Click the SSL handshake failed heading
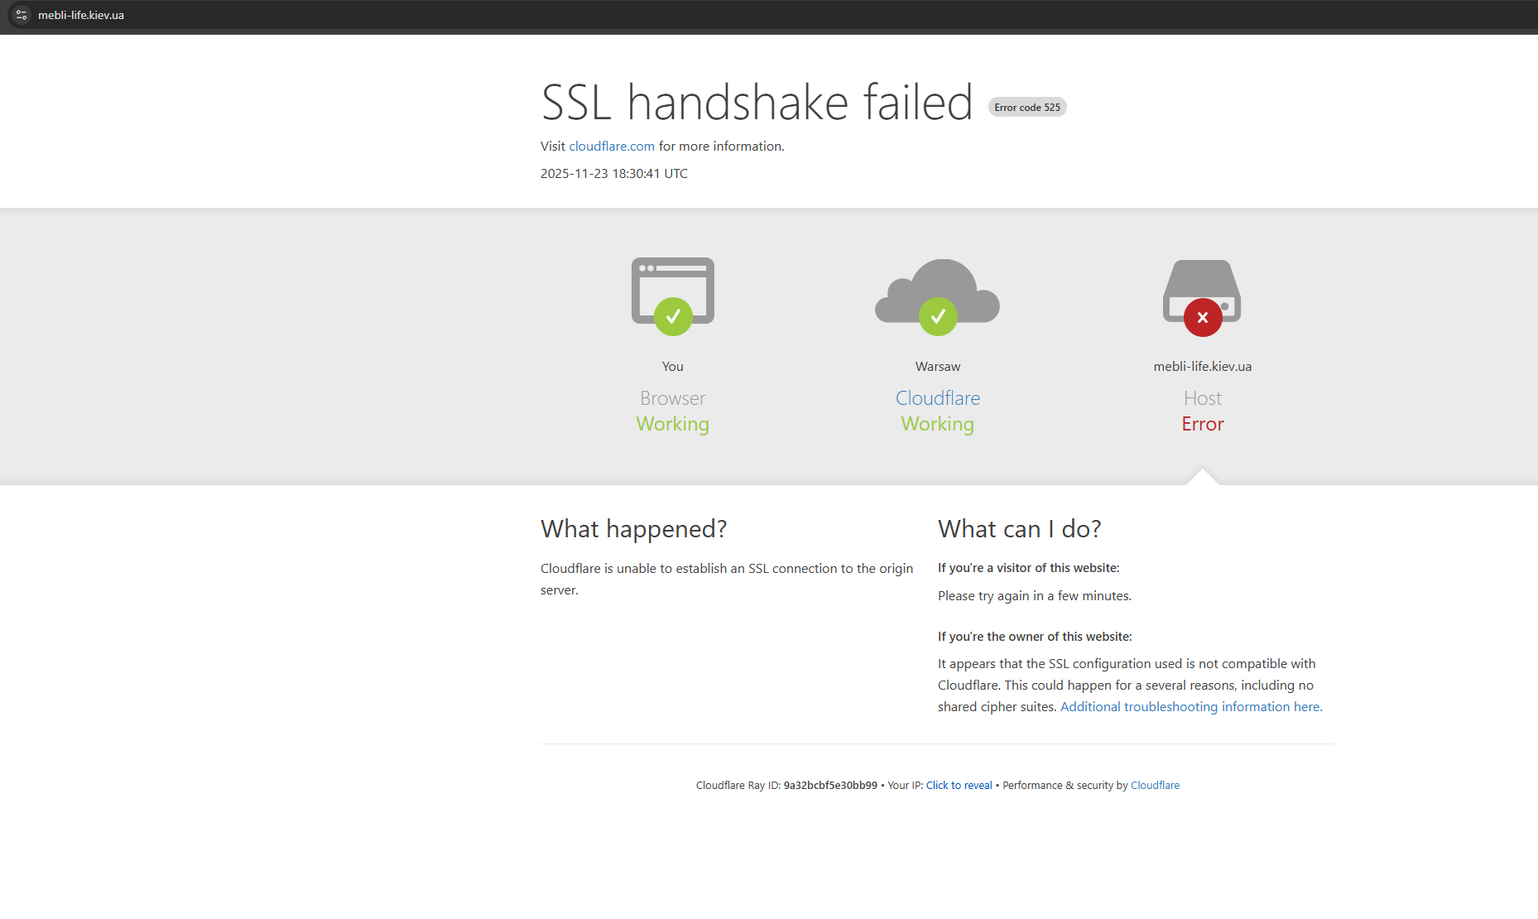This screenshot has width=1538, height=919. pos(757,103)
